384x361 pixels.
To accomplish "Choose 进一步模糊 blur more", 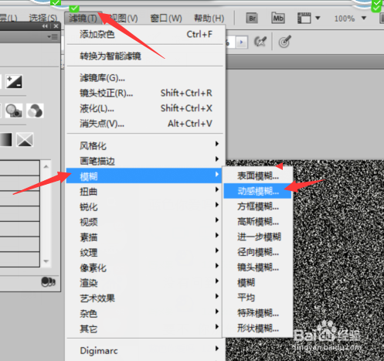I will click(x=257, y=237).
